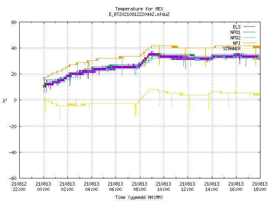The height and width of the screenshot is (201, 268).
Task: Click the y-axis label 0
Action: (15, 100)
